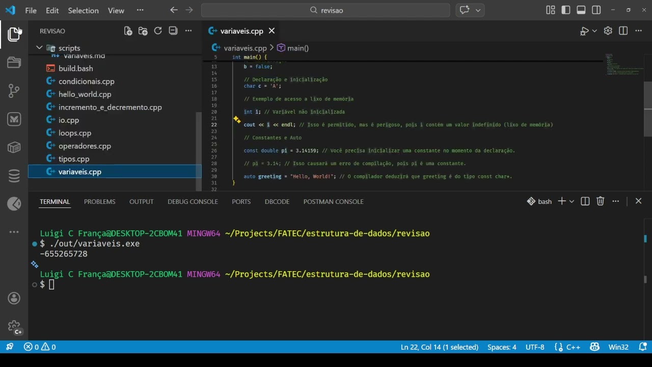Run the C++ file with the play button
652x367 pixels.
(x=584, y=31)
